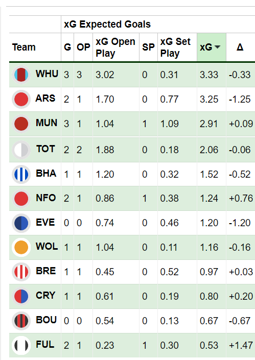This screenshot has height=360, width=255.
Task: Click the Bournemouth (BOU) striped badge icon
Action: point(21,321)
